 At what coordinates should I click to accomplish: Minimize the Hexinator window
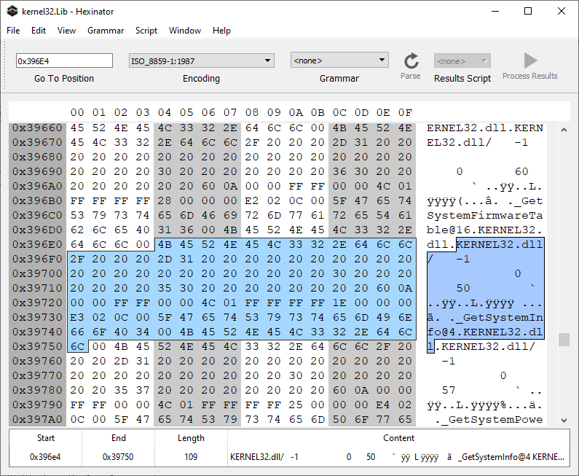[495, 11]
